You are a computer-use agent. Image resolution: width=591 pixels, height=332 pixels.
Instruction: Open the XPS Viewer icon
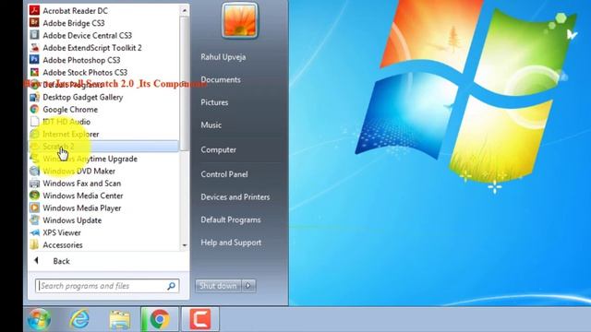34,232
